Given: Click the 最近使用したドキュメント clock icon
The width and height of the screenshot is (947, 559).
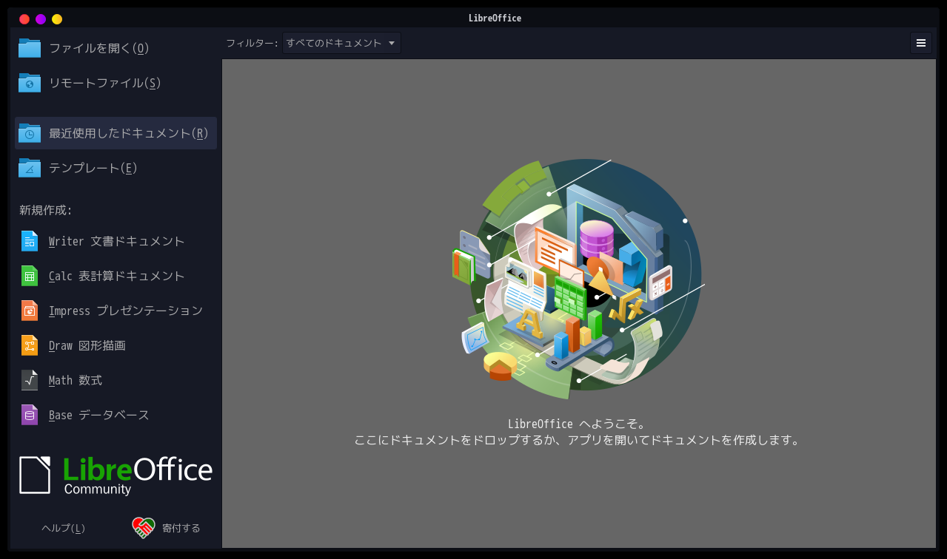Looking at the screenshot, I should click(x=29, y=133).
